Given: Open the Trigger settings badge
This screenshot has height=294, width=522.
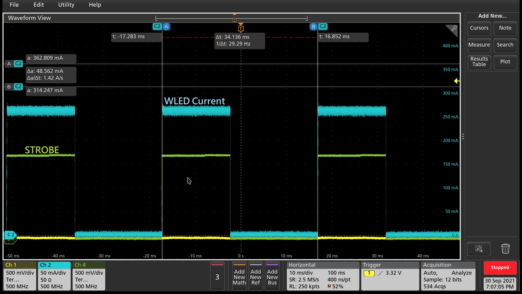Looking at the screenshot, I should (x=390, y=276).
